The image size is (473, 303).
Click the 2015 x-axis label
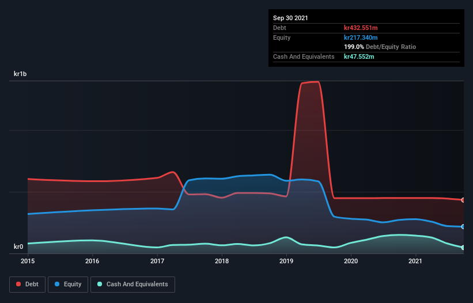pos(28,261)
